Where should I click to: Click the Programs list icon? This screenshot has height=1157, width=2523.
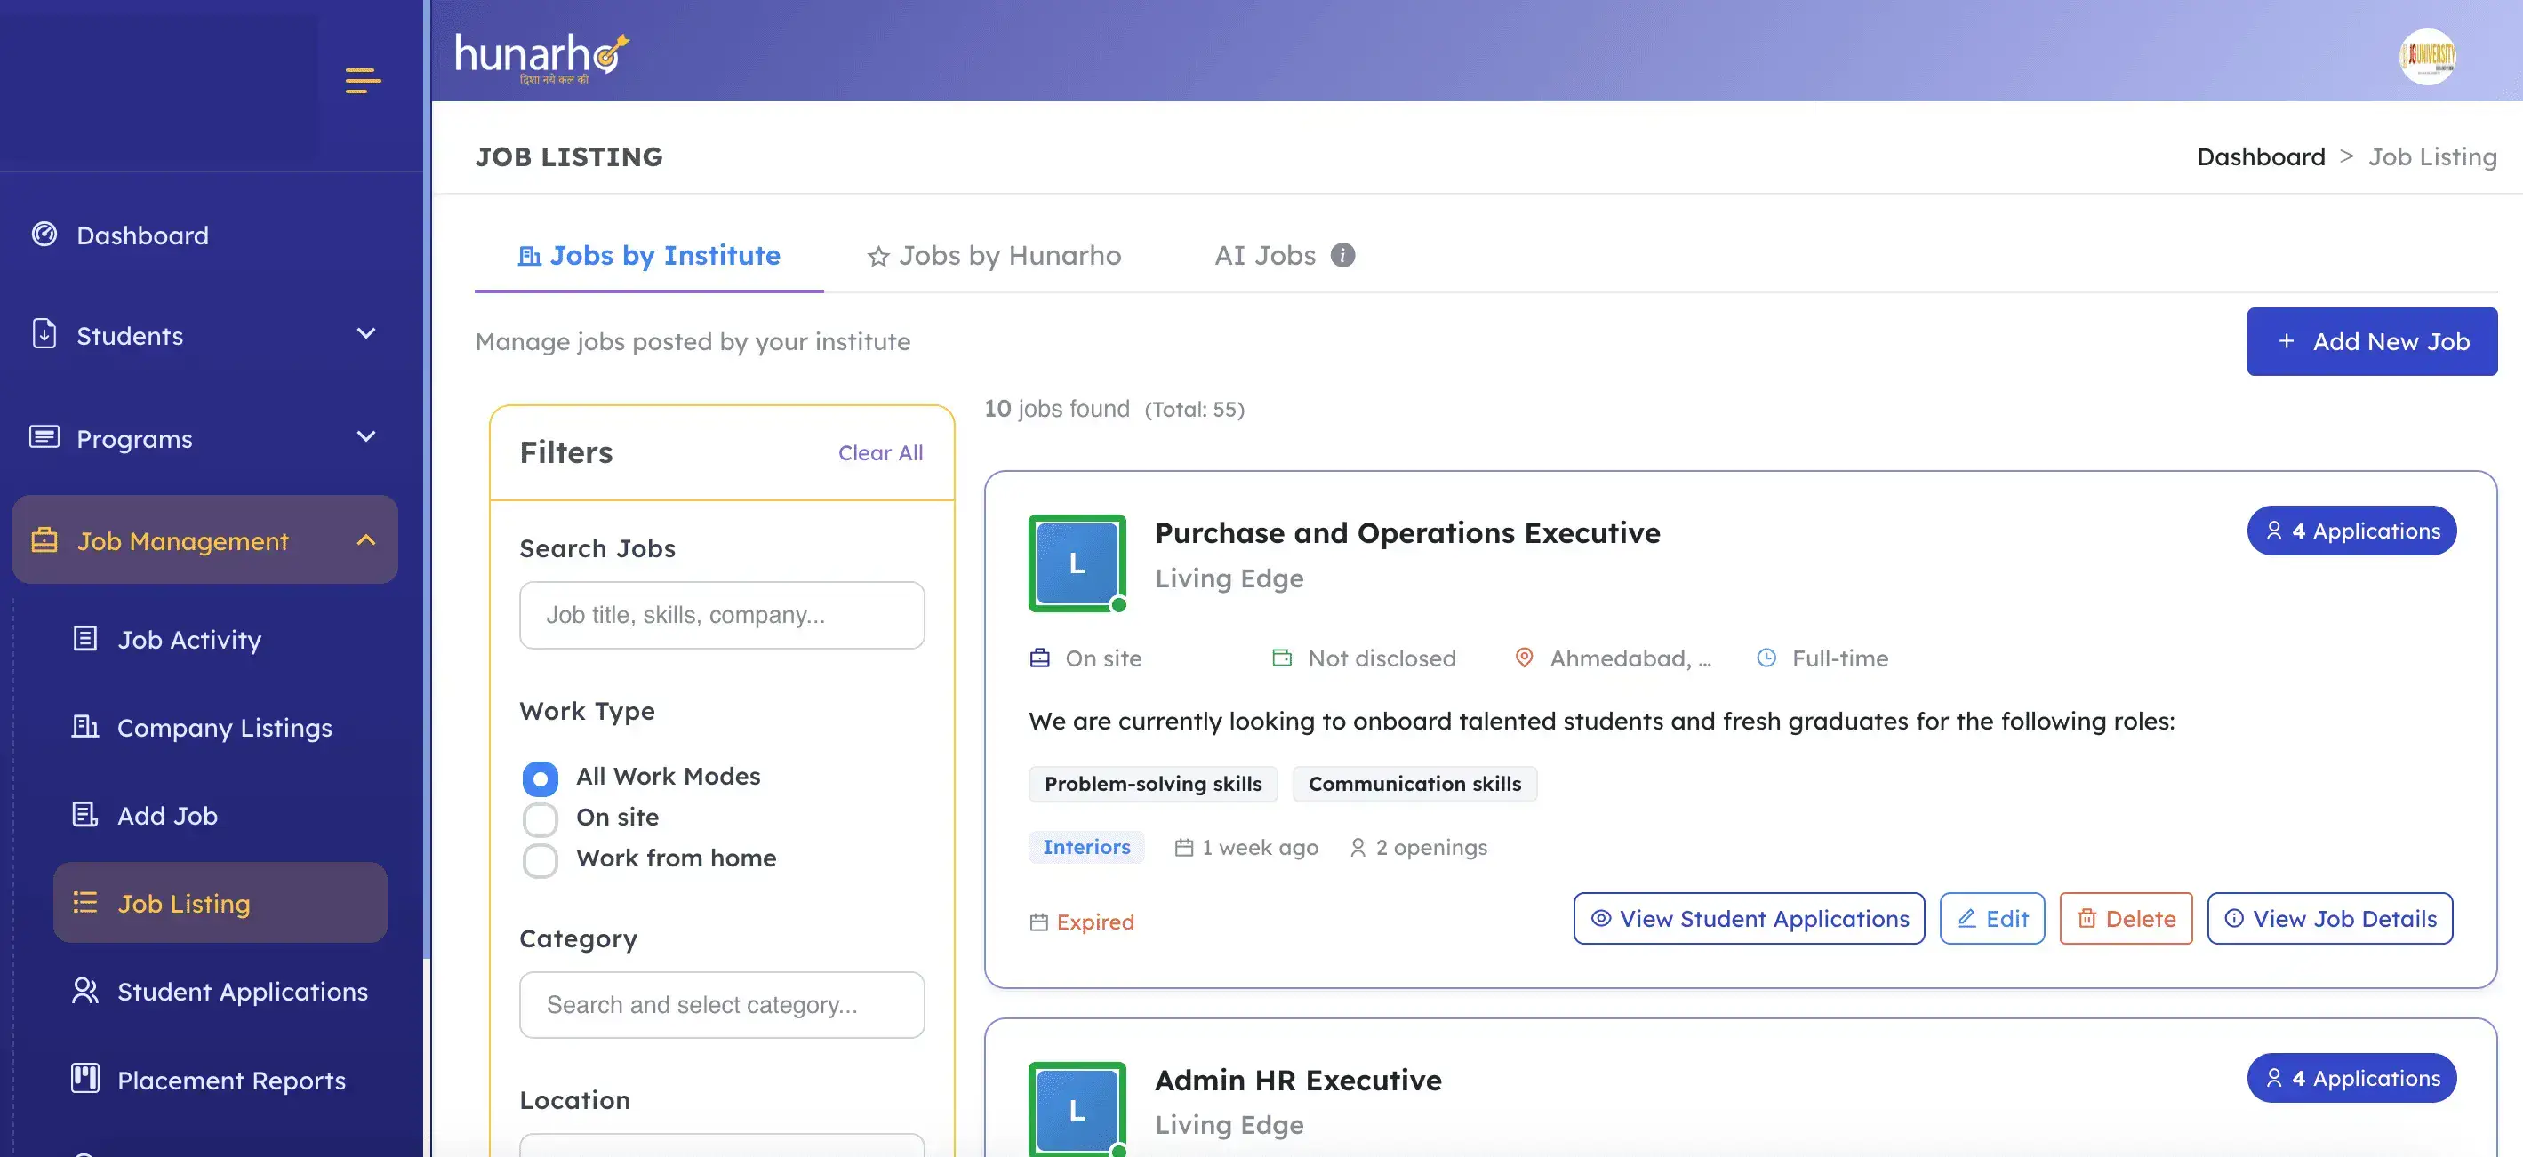pyautogui.click(x=44, y=436)
